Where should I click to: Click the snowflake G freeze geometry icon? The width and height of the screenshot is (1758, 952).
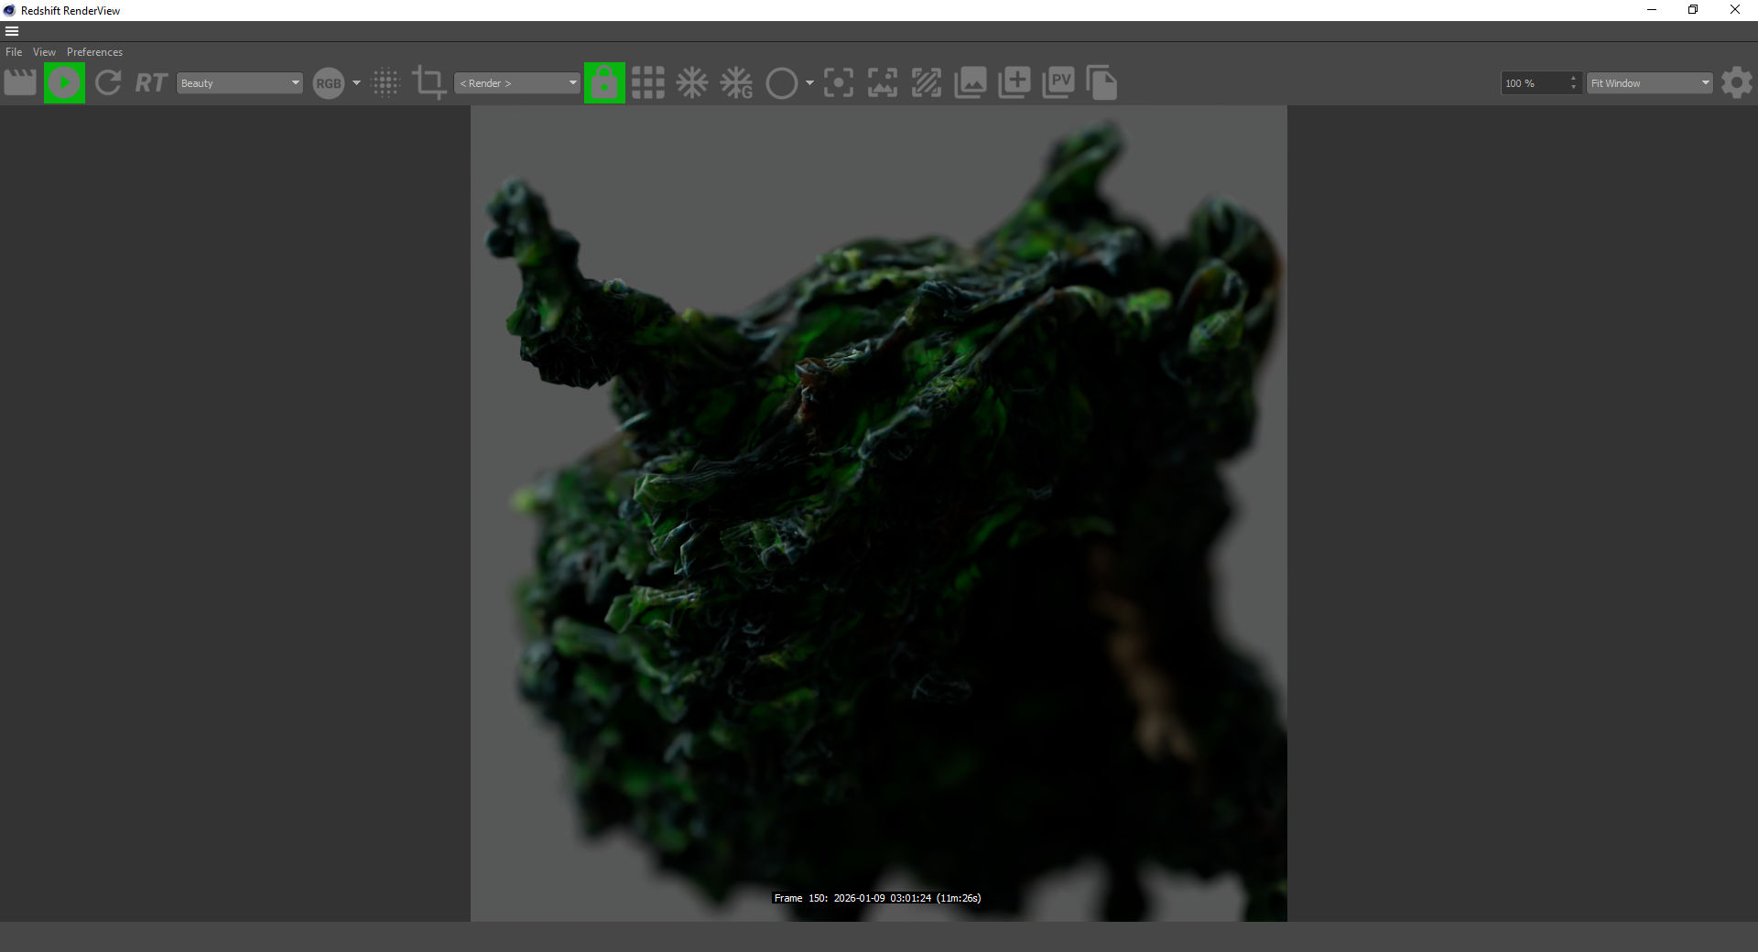(x=736, y=83)
